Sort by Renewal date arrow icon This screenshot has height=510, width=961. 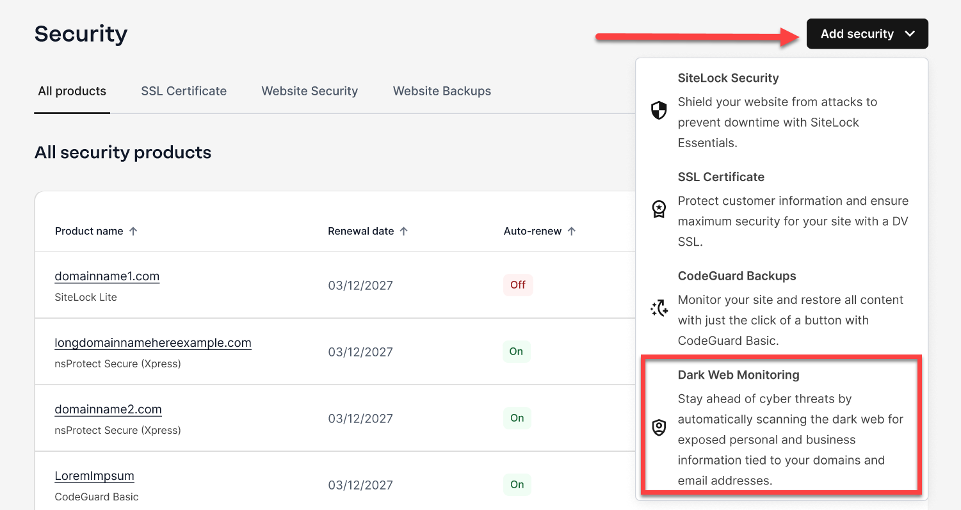point(404,231)
